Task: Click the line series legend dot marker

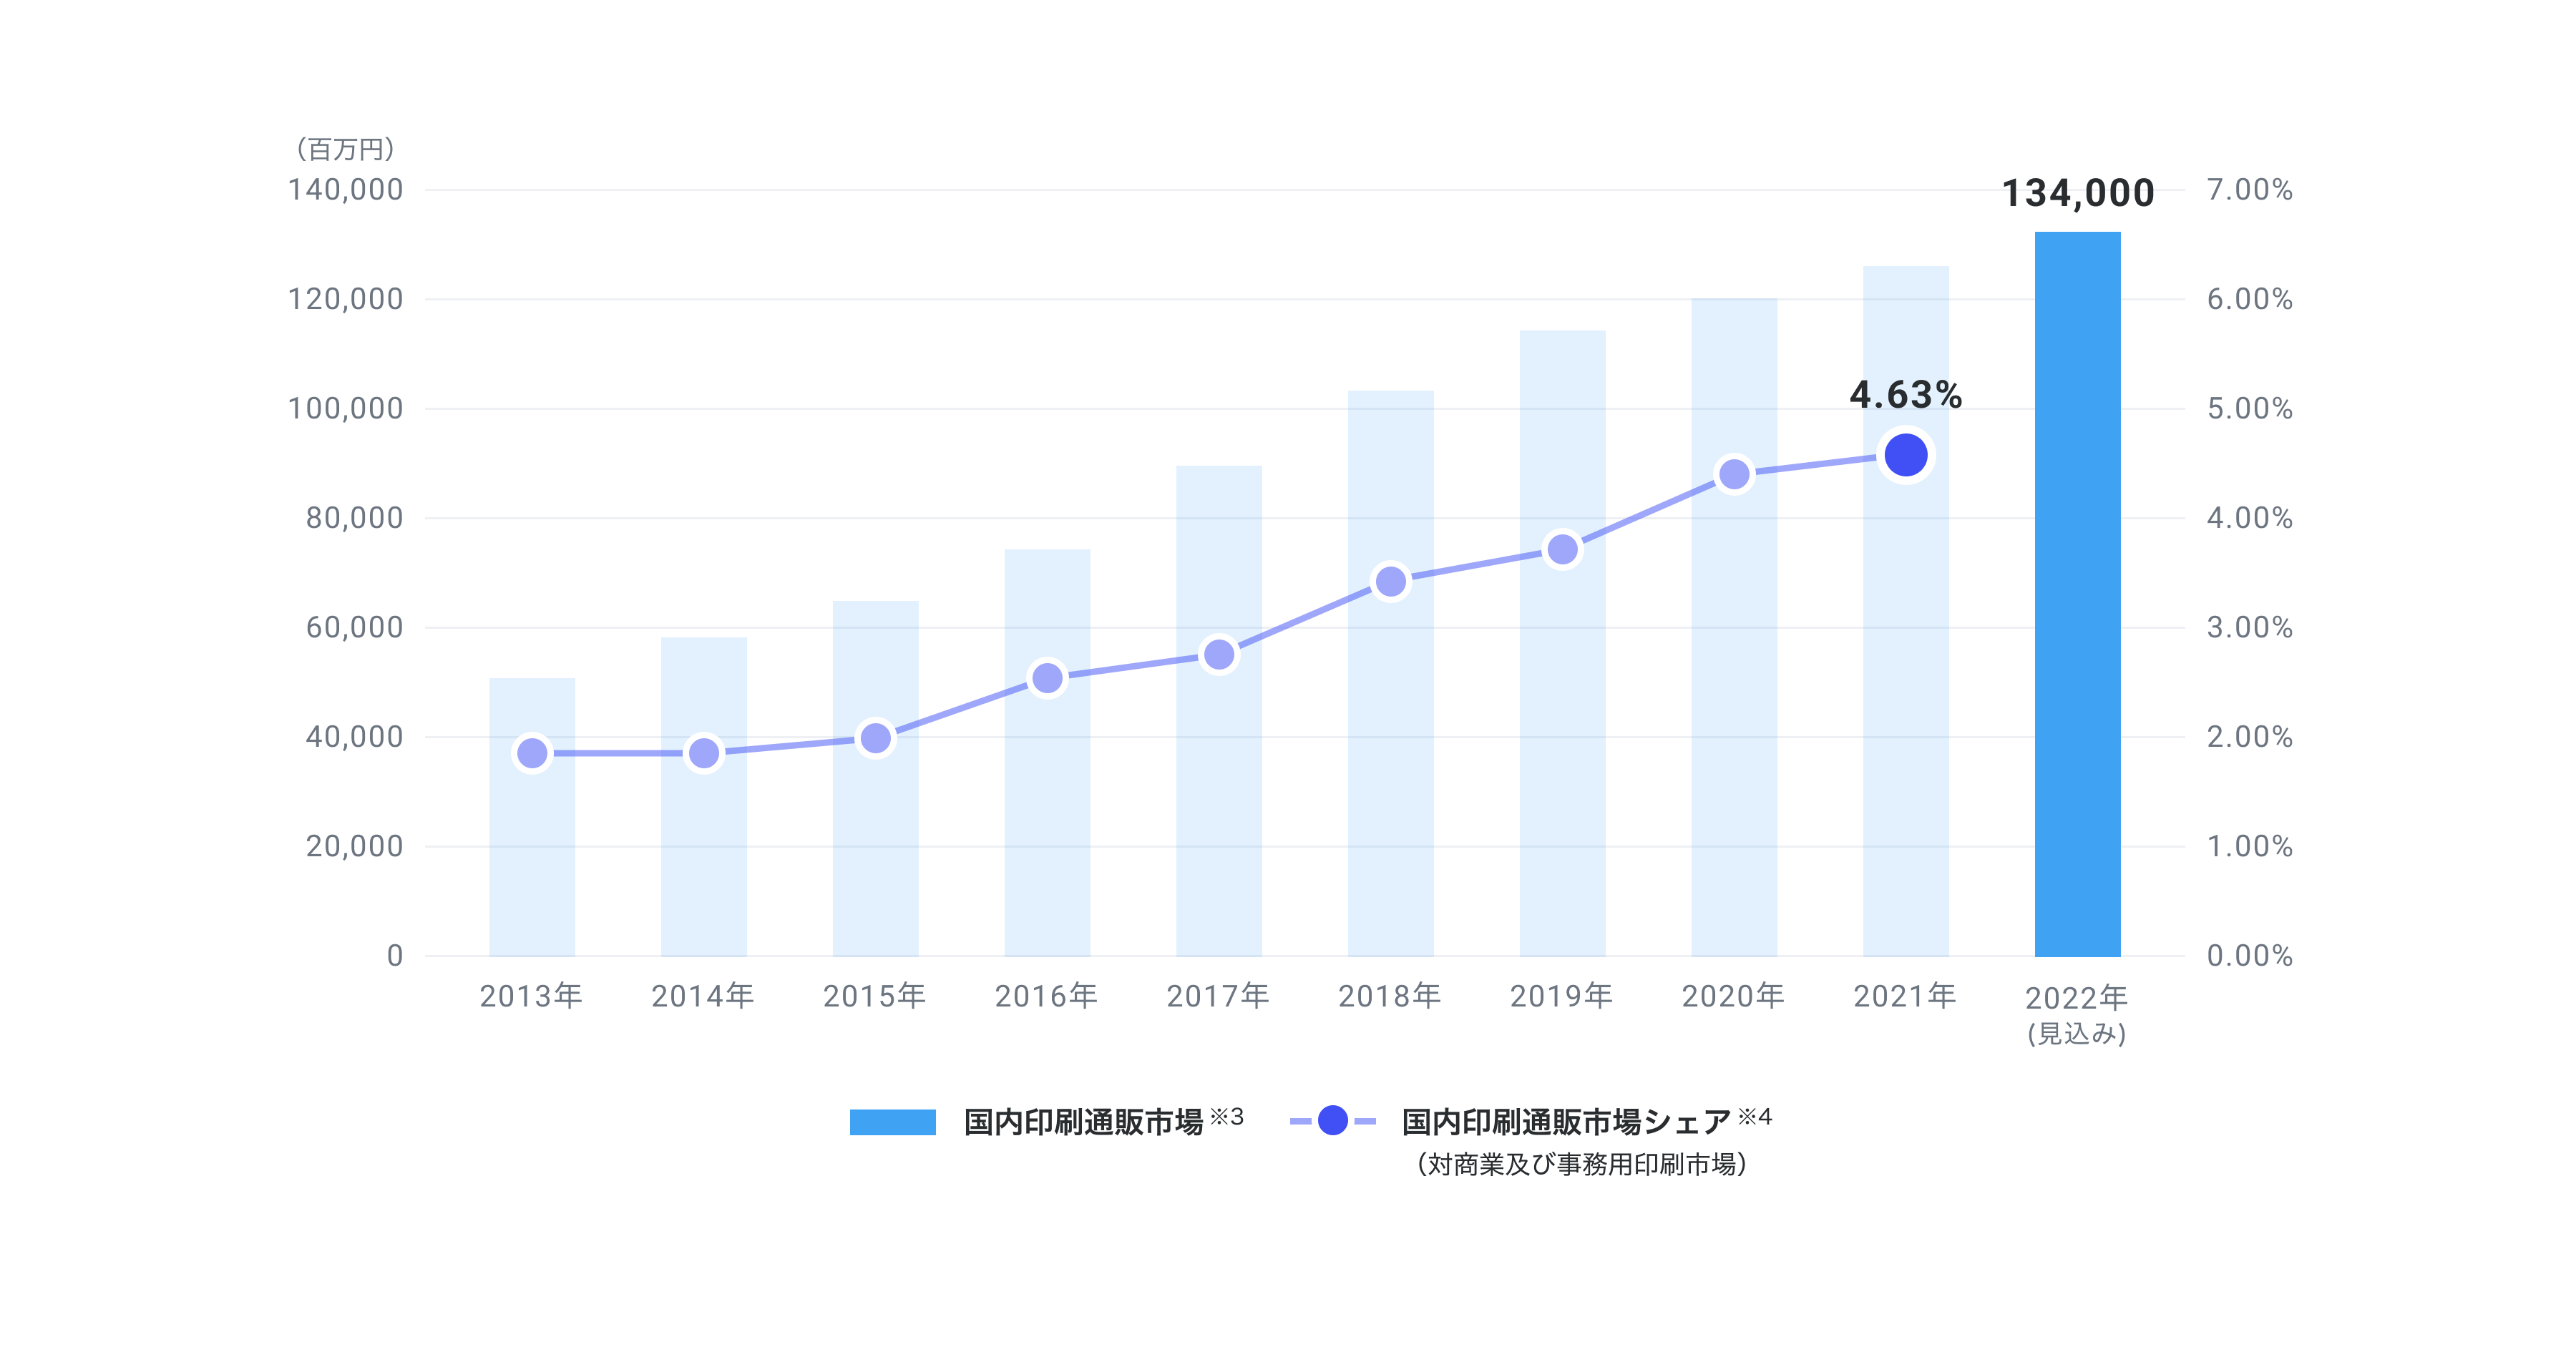Action: point(1332,1121)
